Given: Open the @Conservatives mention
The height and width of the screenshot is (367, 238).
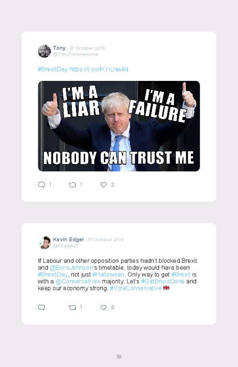Looking at the screenshot, I should 78,281.
